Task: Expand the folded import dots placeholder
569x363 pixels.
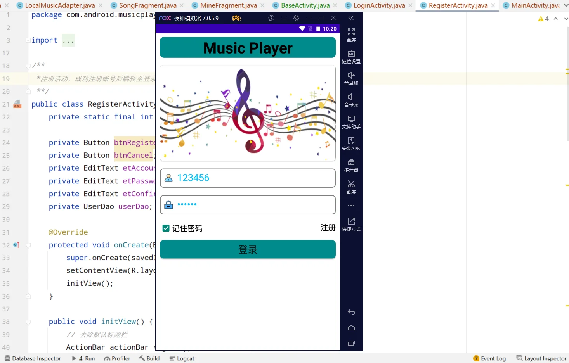Action: (68, 40)
